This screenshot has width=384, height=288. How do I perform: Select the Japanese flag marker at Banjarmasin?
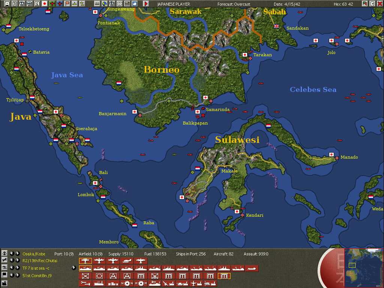(135, 111)
